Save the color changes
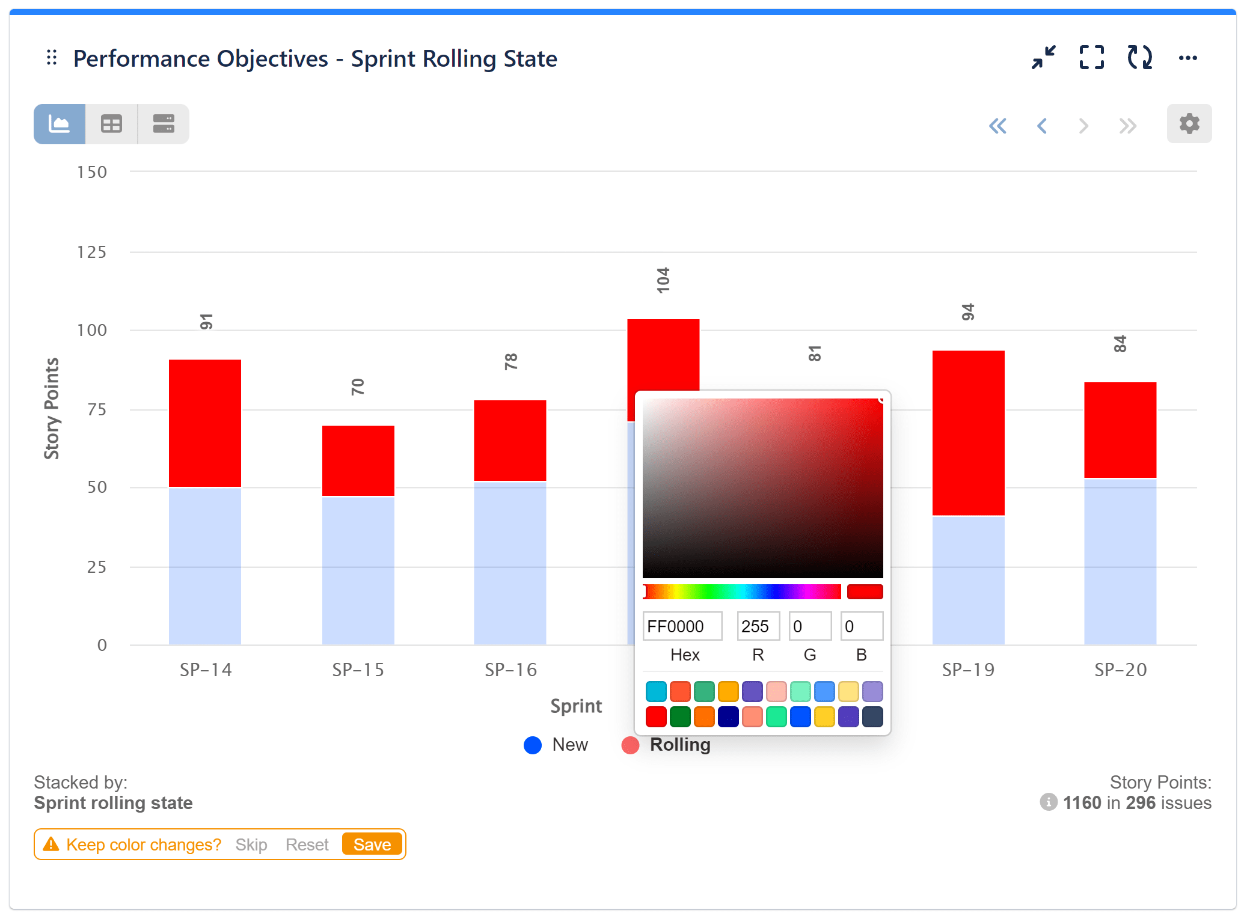Screen dimensions: 1244x916 pyautogui.click(x=372, y=844)
